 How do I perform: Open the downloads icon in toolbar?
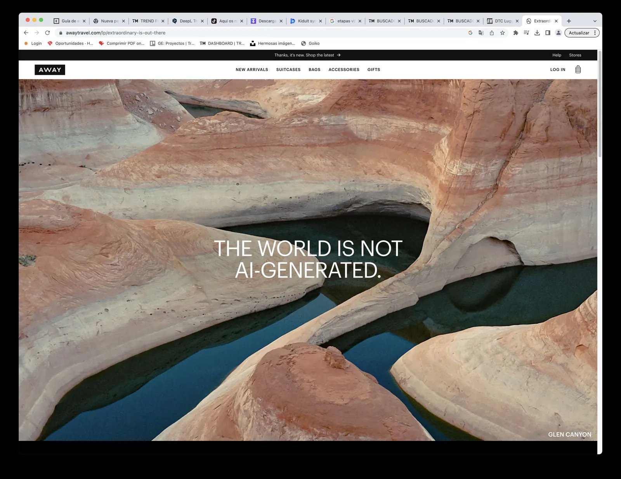tap(537, 33)
